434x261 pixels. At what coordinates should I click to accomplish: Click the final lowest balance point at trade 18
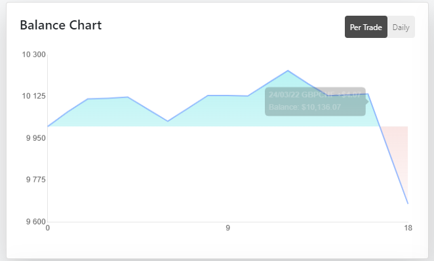click(408, 203)
